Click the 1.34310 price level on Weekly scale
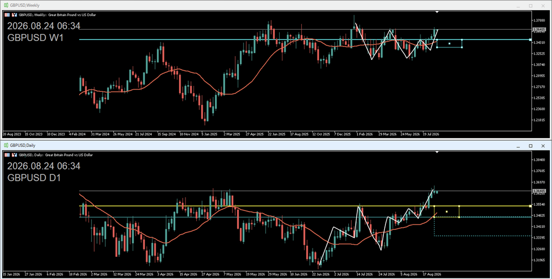Screen dimensions: 552x279 point(540,43)
